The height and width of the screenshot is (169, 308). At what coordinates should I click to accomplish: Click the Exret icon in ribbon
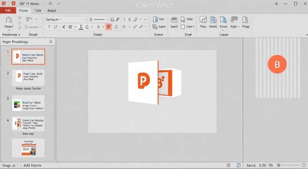coord(223,22)
